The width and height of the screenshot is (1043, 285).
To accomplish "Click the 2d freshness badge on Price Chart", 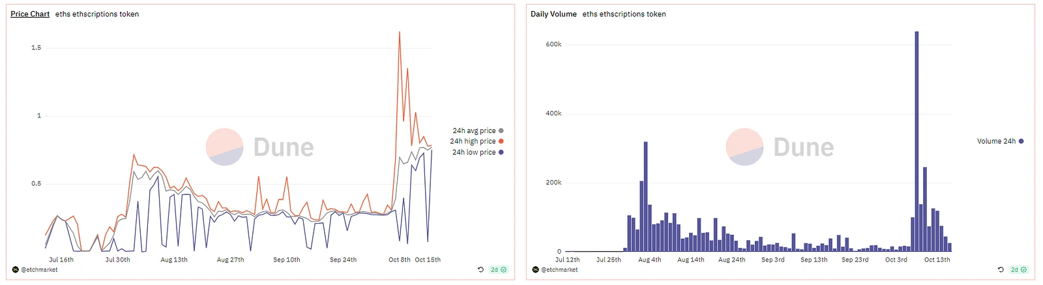I will click(499, 269).
